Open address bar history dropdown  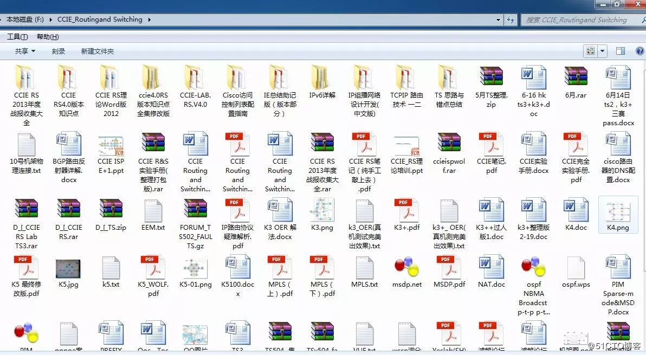(x=498, y=20)
